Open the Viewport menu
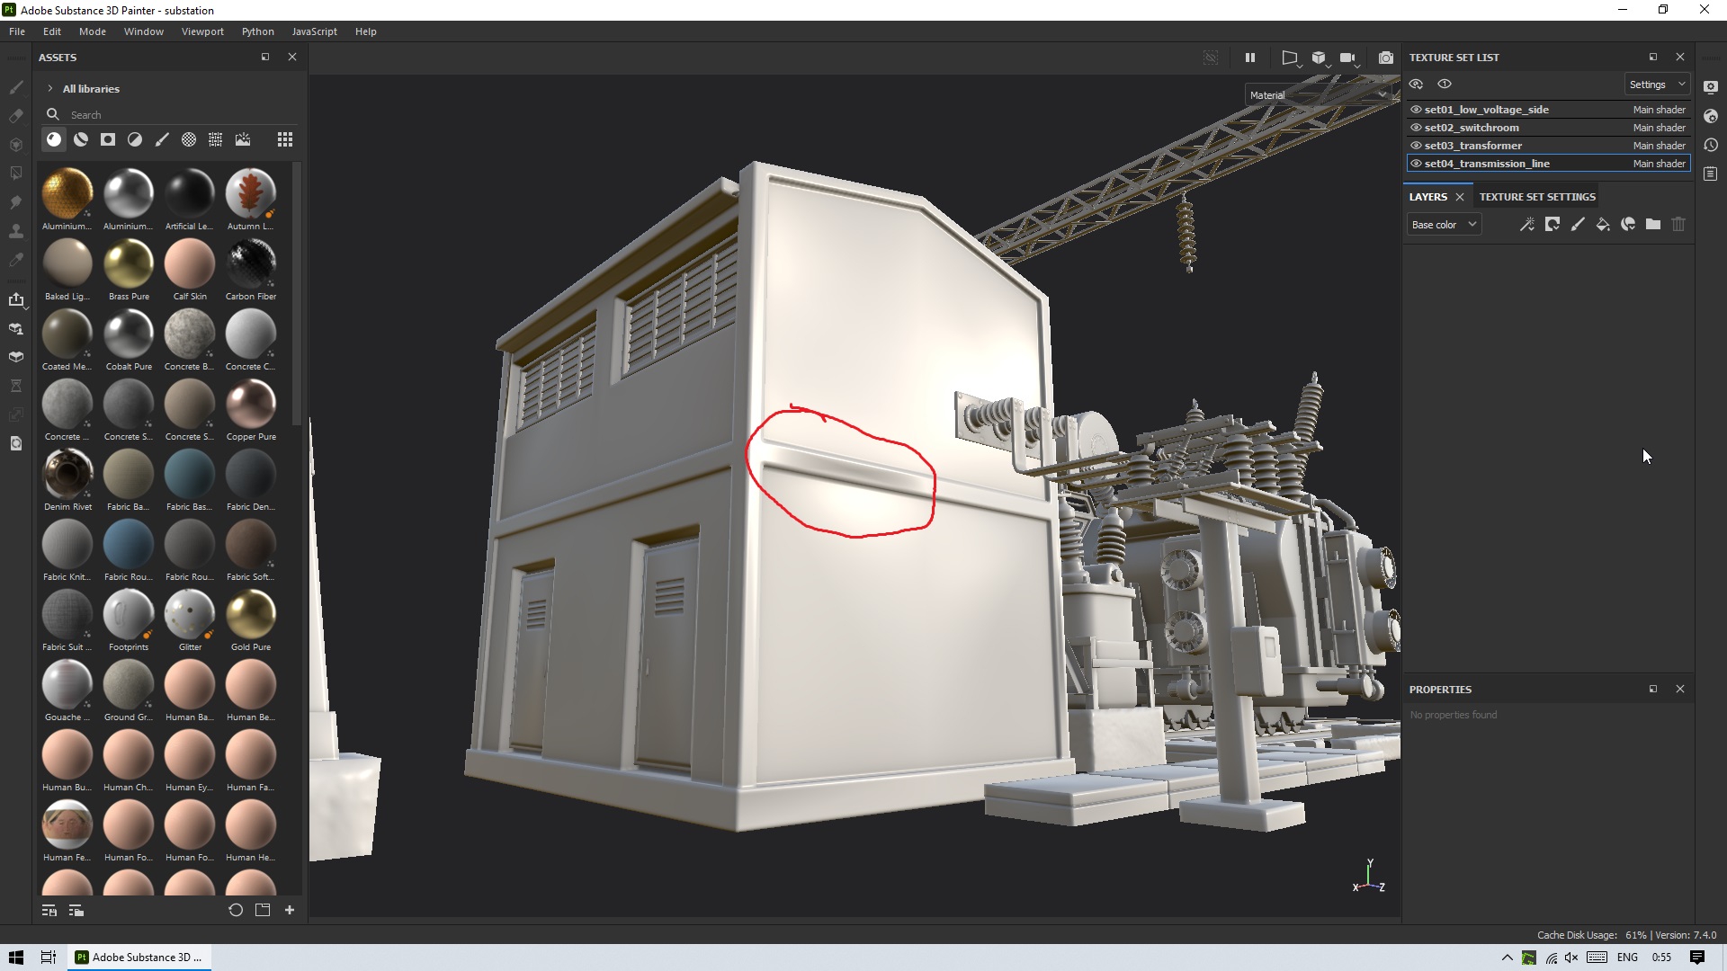The height and width of the screenshot is (971, 1727). (202, 31)
